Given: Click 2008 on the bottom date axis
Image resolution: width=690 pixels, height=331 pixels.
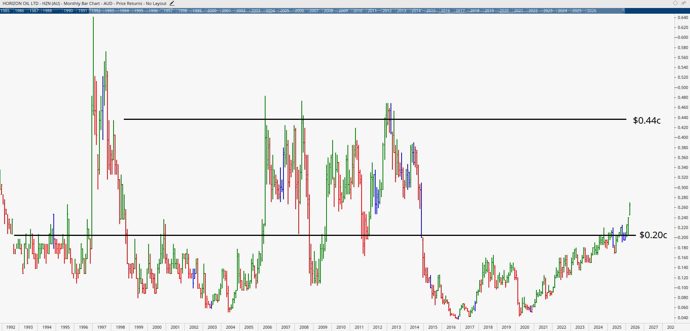Looking at the screenshot, I should (x=304, y=327).
